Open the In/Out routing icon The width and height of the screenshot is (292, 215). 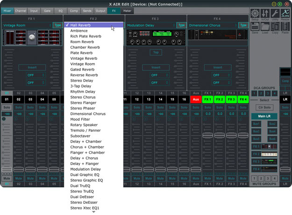tap(265, 14)
